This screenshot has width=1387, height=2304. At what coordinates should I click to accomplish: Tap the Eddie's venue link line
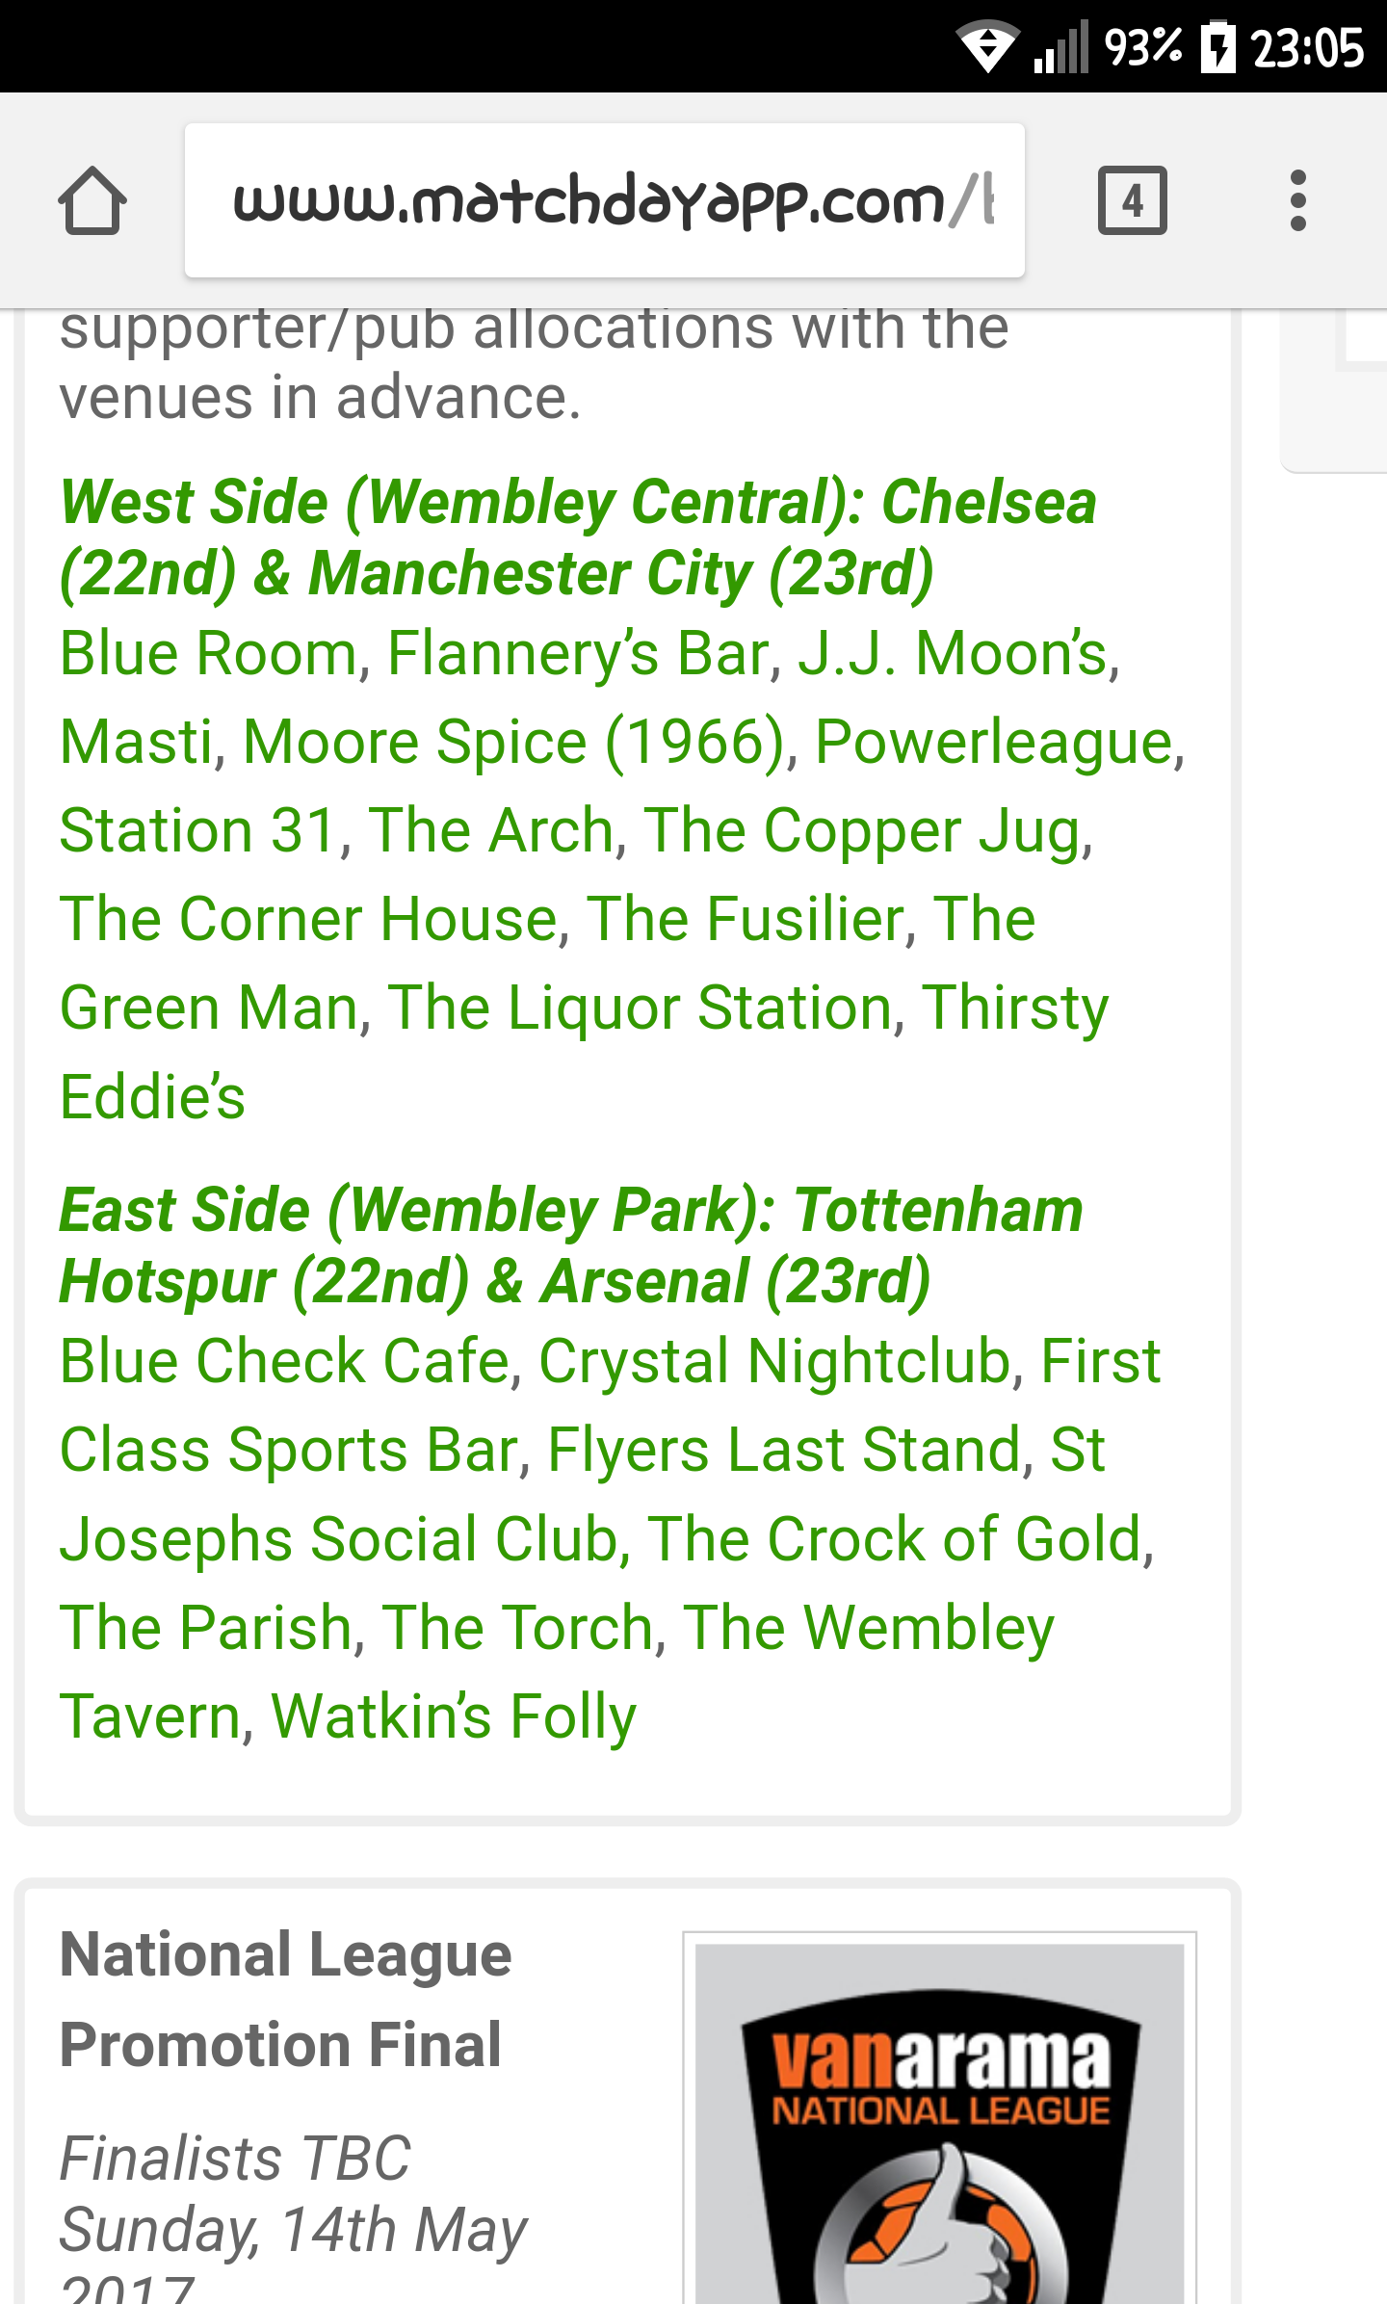152,1096
